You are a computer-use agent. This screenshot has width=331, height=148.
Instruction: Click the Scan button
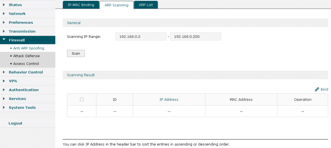pos(76,53)
